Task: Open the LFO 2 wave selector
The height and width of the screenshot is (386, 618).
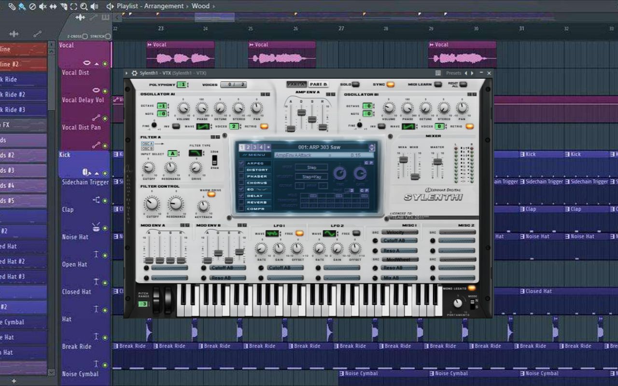Action: coord(329,234)
